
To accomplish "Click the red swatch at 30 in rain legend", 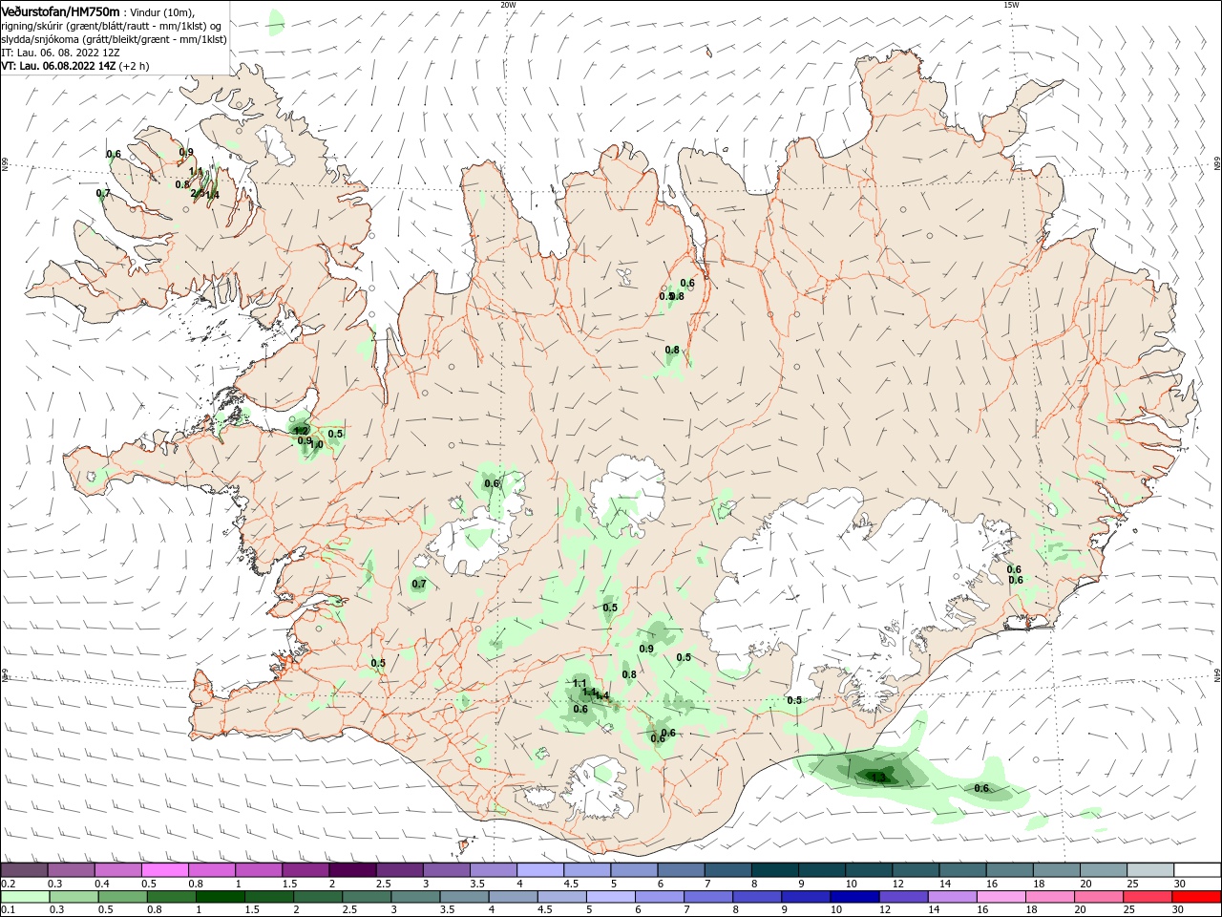I will (x=1197, y=897).
